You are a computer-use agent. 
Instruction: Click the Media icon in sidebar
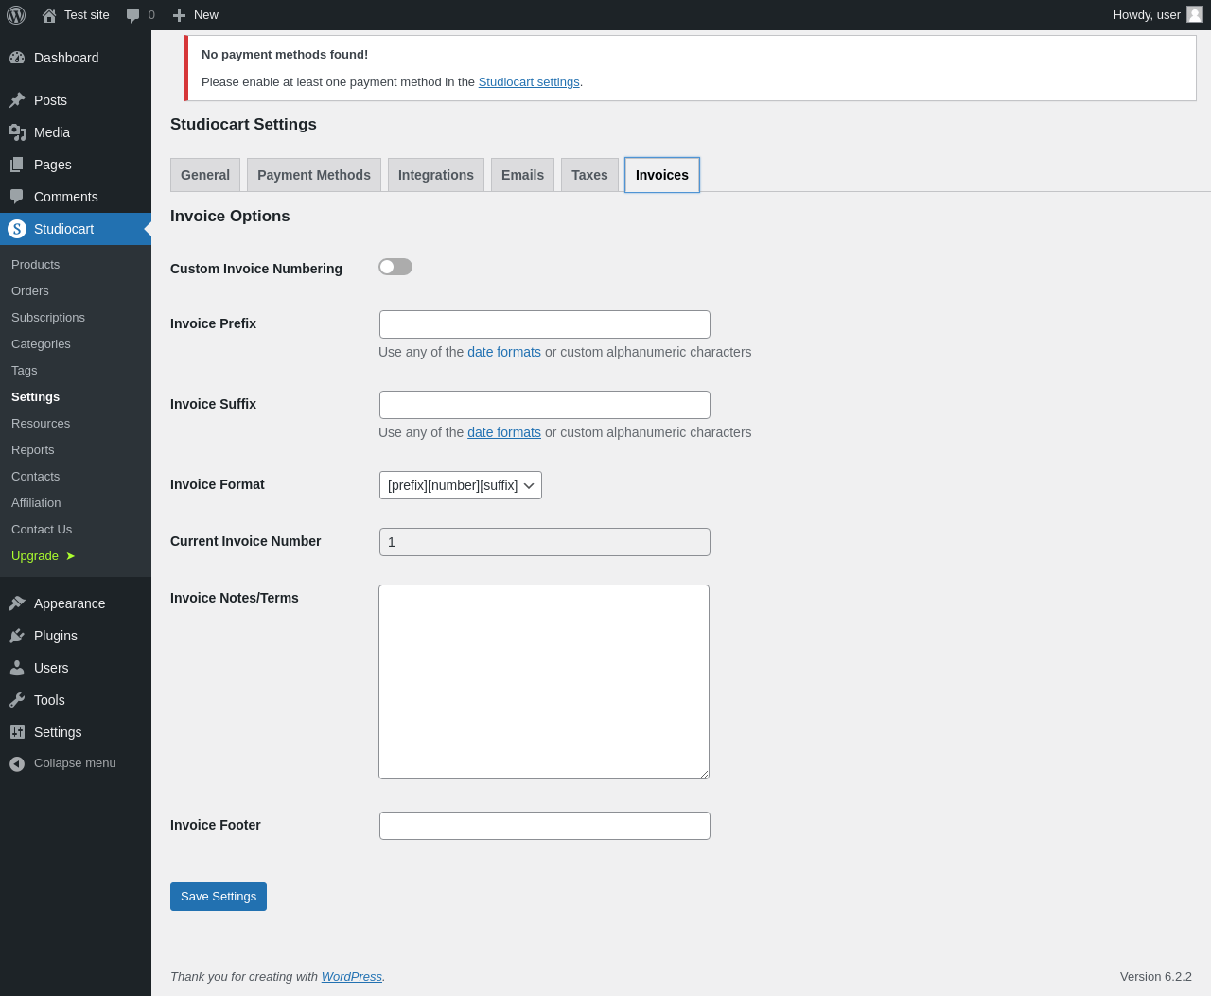tap(17, 132)
